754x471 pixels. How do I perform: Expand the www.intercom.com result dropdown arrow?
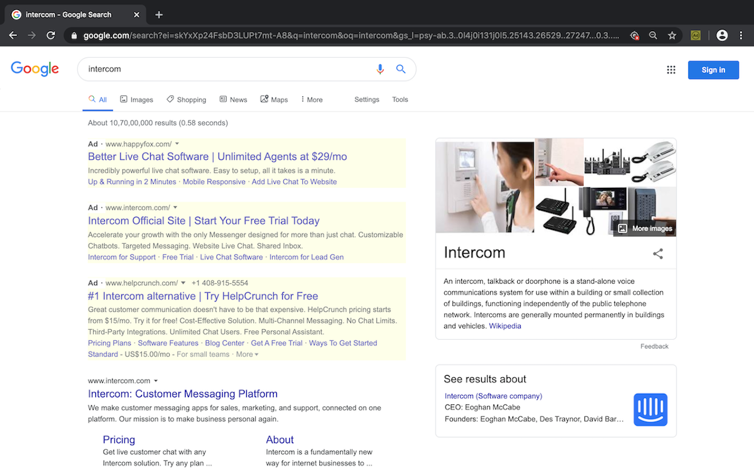point(156,381)
